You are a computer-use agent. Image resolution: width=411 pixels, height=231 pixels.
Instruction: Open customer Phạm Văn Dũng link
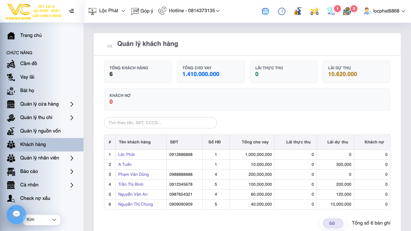pos(134,175)
